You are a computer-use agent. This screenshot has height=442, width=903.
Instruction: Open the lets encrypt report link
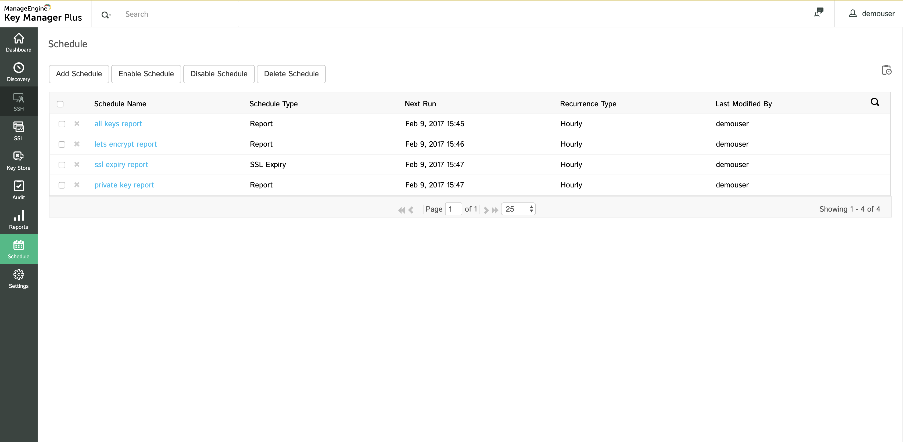pyautogui.click(x=126, y=144)
